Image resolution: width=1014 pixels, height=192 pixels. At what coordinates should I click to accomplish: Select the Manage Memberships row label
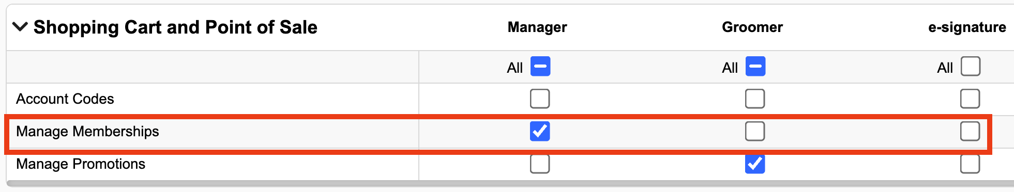[87, 131]
